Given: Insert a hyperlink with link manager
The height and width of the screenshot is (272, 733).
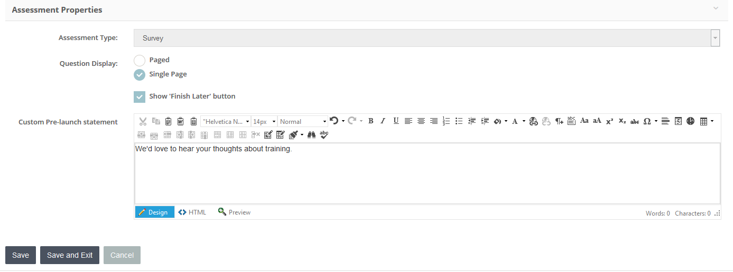Looking at the screenshot, I should click(534, 121).
